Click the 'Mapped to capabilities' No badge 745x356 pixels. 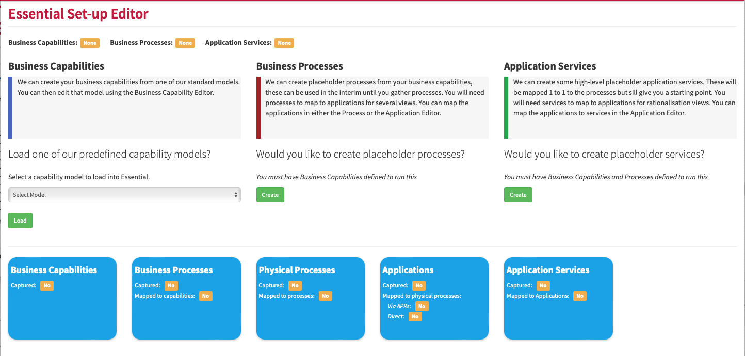coord(205,296)
